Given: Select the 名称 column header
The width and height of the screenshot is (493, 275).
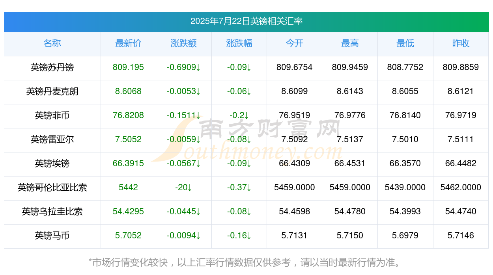Looking at the screenshot, I should point(52,43).
